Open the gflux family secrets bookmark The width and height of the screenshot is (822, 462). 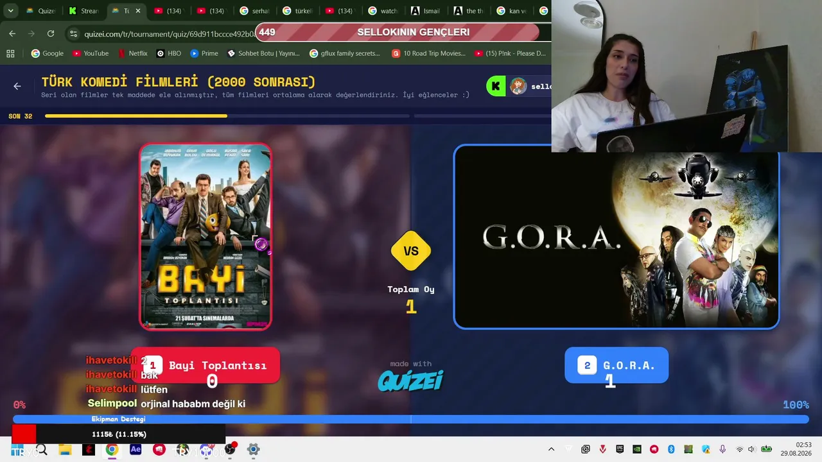click(x=345, y=53)
